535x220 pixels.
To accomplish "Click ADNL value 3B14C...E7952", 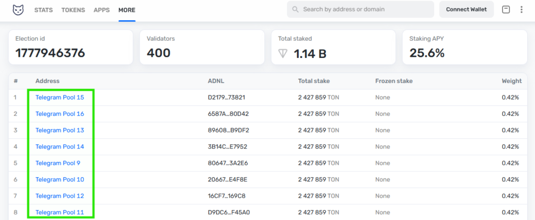I will [228, 146].
